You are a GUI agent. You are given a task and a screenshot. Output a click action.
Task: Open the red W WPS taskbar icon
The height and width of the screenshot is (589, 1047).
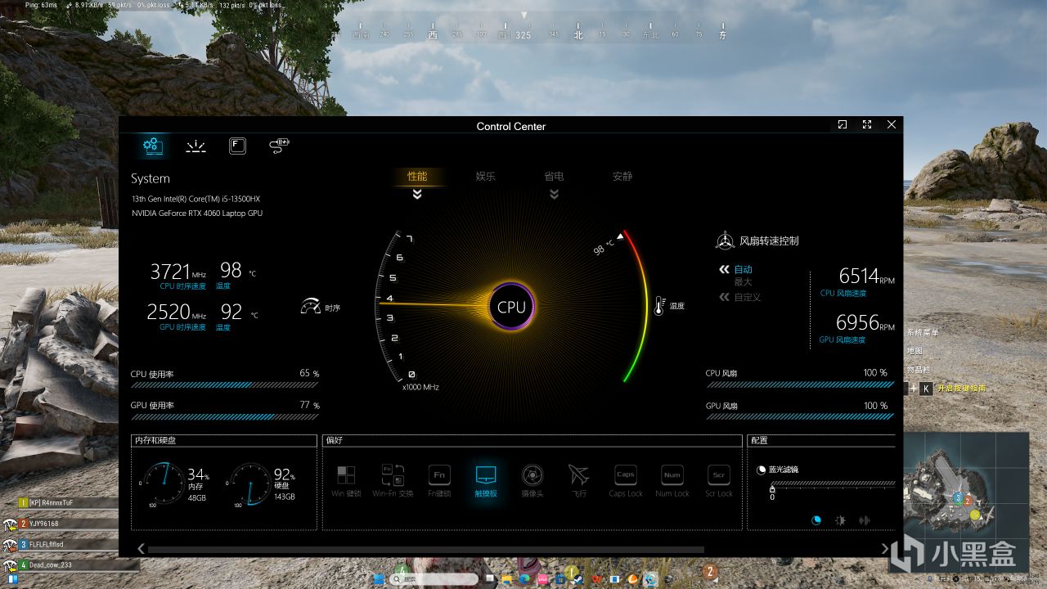(597, 579)
